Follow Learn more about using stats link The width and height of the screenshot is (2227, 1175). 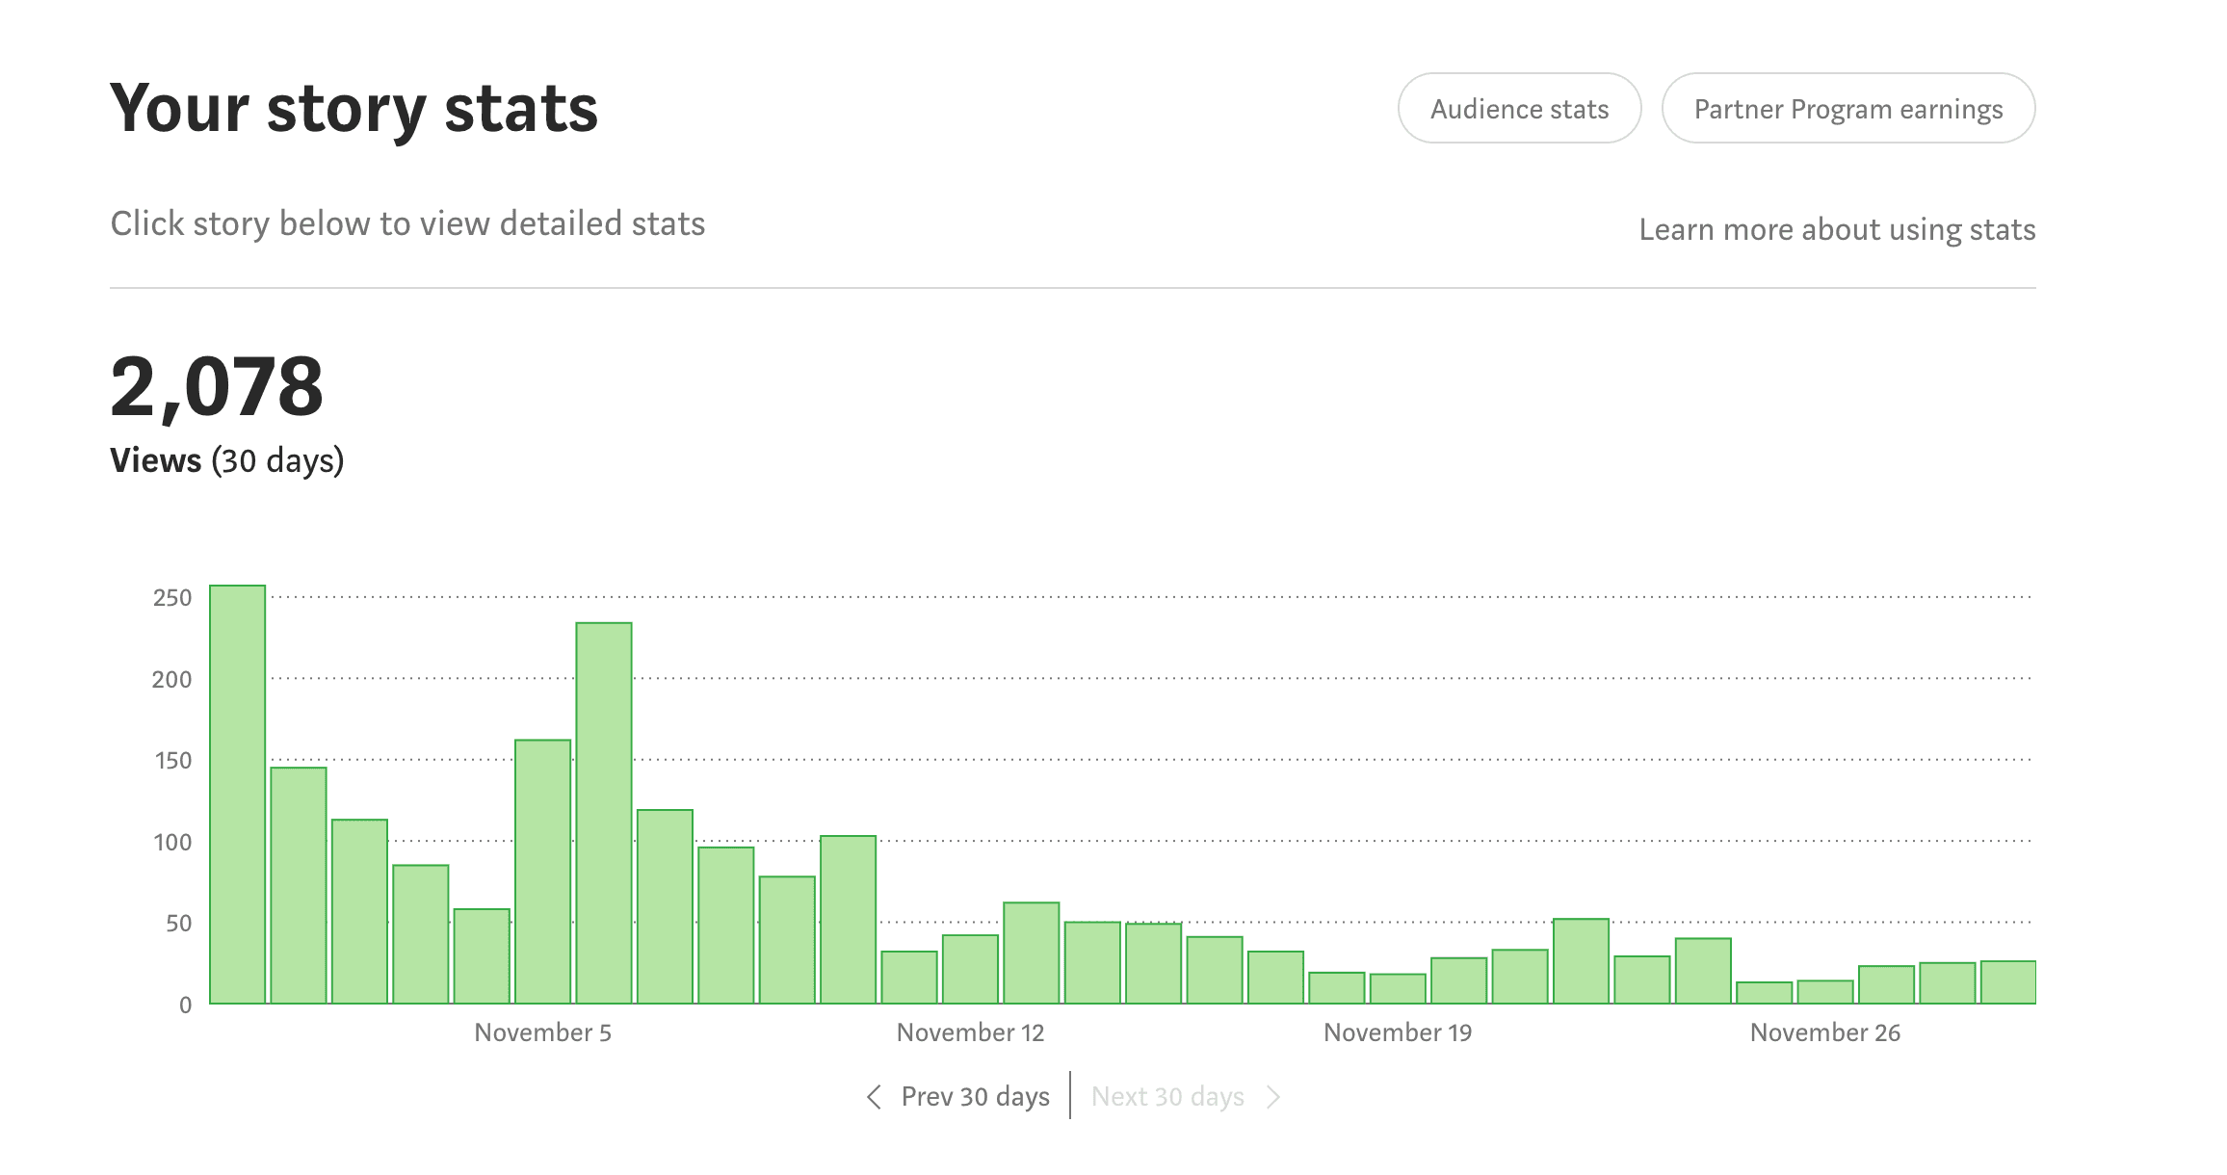click(1837, 229)
